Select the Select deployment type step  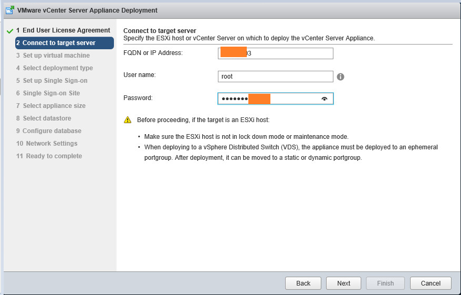[x=55, y=68]
